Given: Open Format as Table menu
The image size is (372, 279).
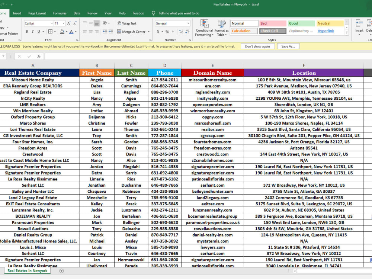Looking at the screenshot, I should click(222, 28).
